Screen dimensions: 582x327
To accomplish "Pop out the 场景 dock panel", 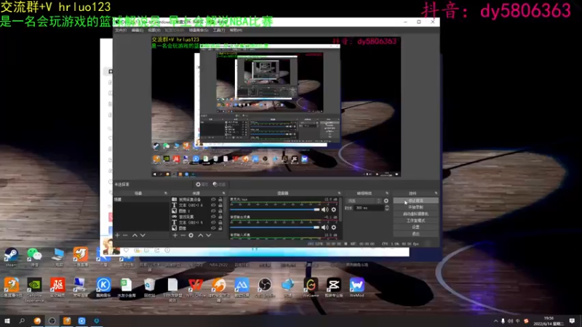I will pos(166,193).
